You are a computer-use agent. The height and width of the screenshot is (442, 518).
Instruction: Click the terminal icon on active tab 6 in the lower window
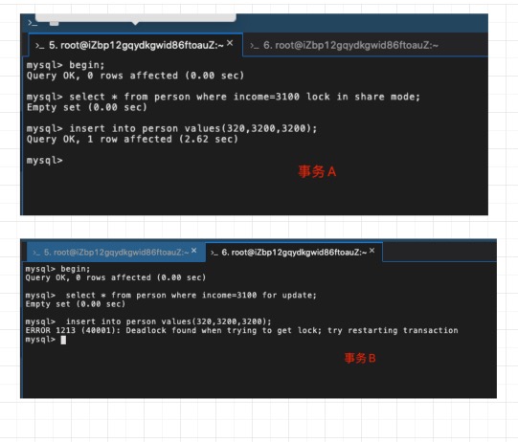pyautogui.click(x=214, y=253)
